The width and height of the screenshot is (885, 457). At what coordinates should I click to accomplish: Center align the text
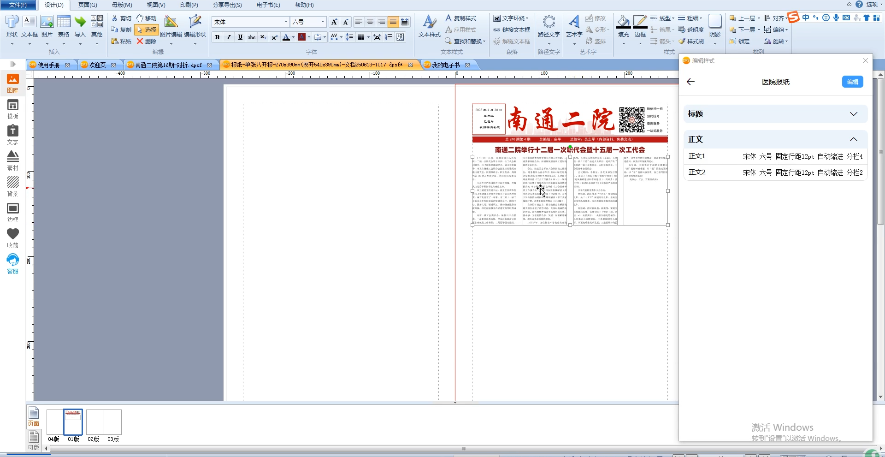tap(370, 22)
